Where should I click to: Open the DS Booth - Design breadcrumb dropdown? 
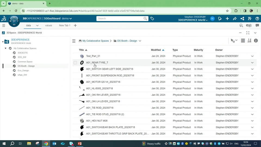click(140, 41)
